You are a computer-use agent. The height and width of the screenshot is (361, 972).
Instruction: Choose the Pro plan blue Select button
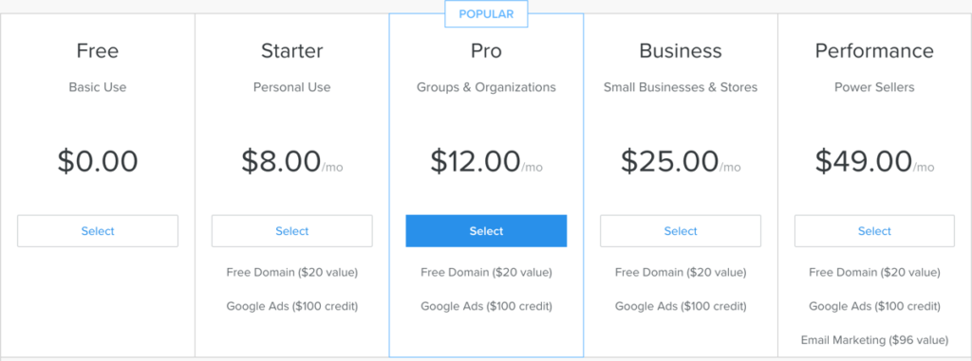(x=486, y=231)
